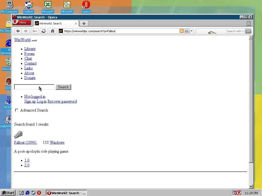This screenshot has height=196, width=262.
Task: Click the small button beside WinWorld logo
Action: [34, 40]
